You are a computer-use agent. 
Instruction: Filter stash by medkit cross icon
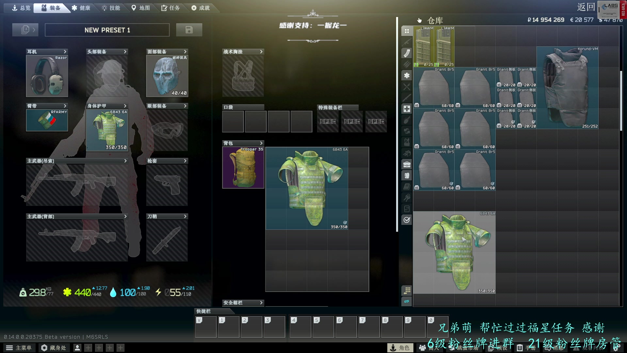click(x=407, y=109)
